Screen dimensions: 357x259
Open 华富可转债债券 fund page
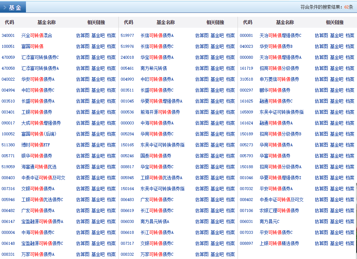pos(275,156)
